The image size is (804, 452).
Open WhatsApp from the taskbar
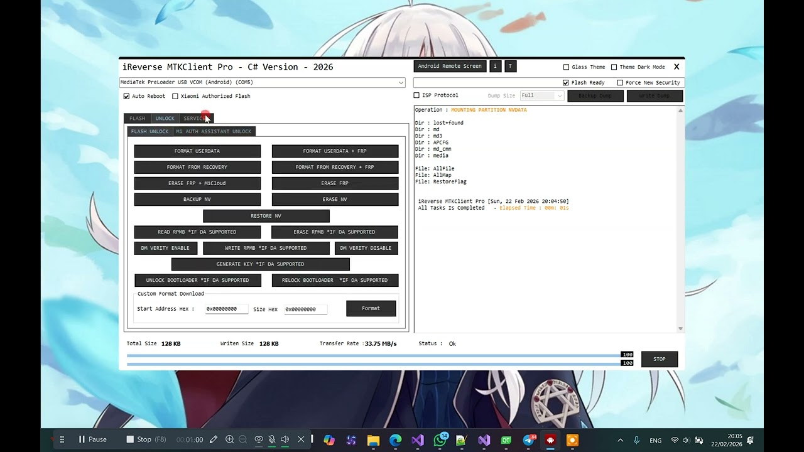(x=440, y=440)
